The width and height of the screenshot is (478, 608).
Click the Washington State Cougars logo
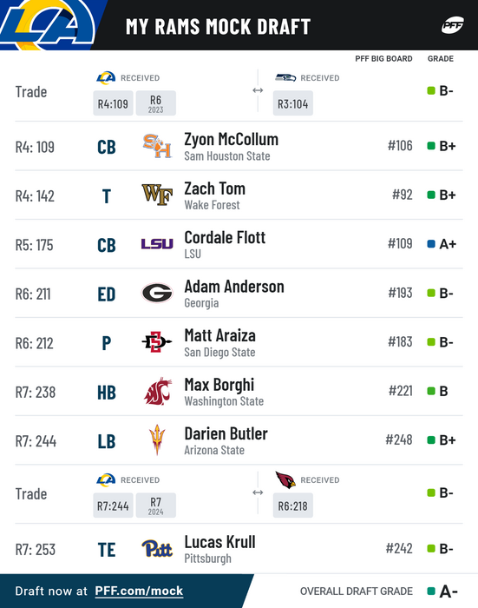click(158, 391)
